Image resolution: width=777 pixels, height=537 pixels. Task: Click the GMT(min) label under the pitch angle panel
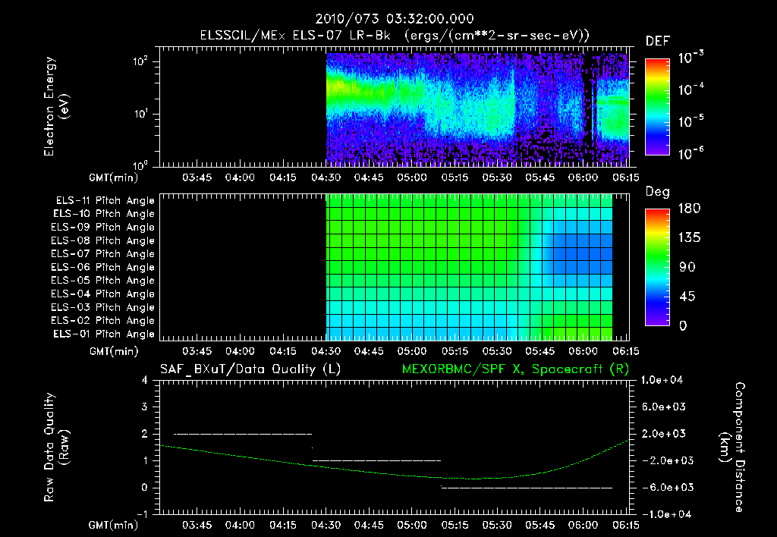coord(114,352)
